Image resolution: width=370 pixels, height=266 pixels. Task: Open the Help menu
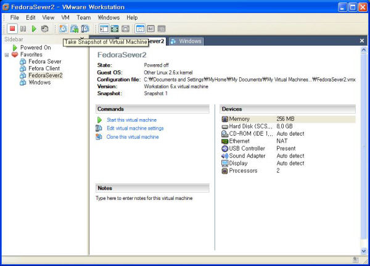coord(132,17)
